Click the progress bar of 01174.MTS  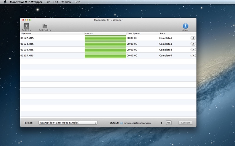point(105,44)
